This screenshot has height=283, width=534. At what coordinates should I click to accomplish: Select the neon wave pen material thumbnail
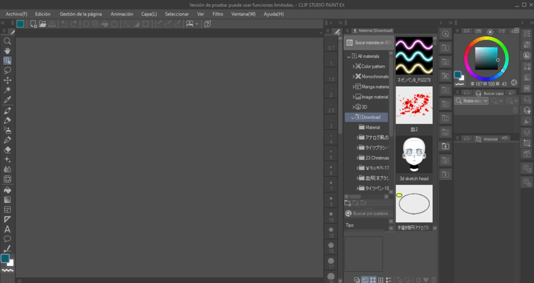point(414,55)
